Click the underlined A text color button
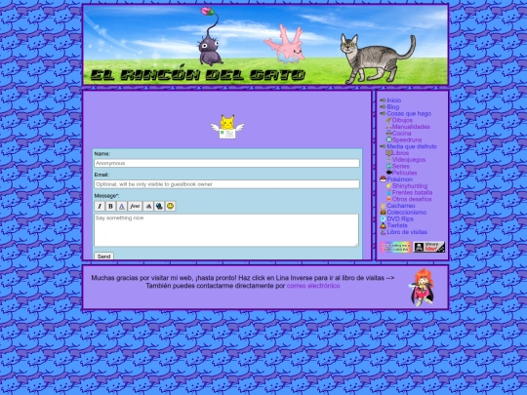The image size is (527, 395). (122, 206)
